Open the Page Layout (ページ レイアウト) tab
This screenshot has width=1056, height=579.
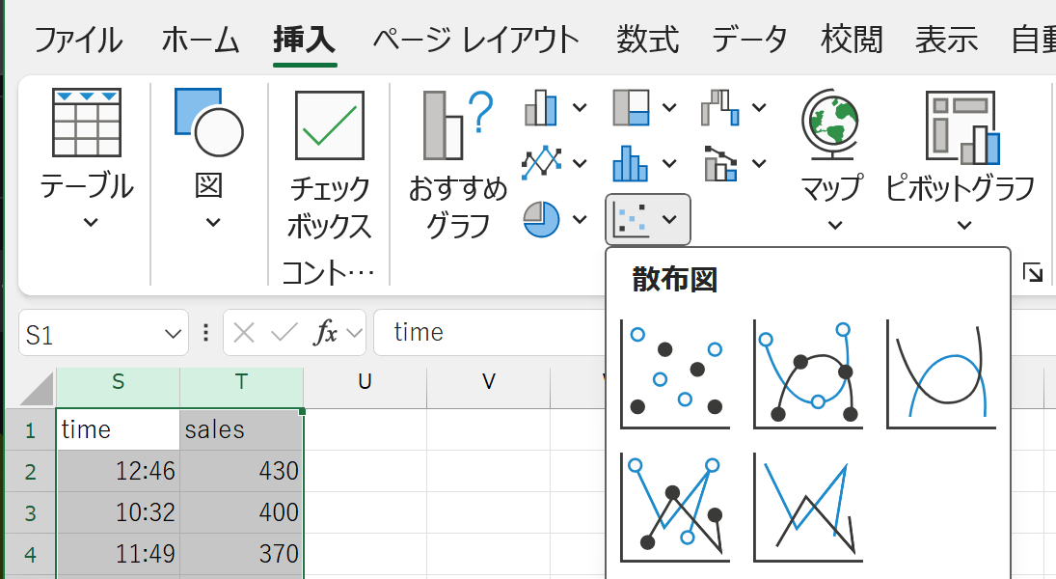[x=476, y=41]
